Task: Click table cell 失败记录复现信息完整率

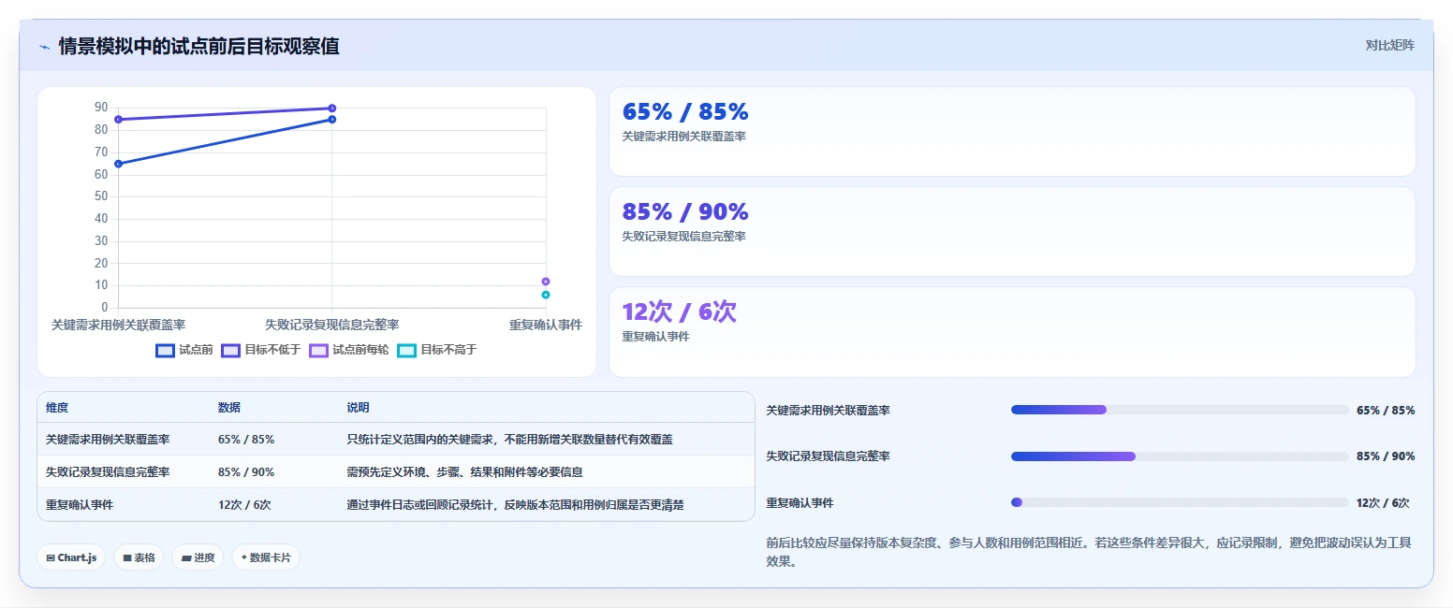Action: (x=108, y=471)
